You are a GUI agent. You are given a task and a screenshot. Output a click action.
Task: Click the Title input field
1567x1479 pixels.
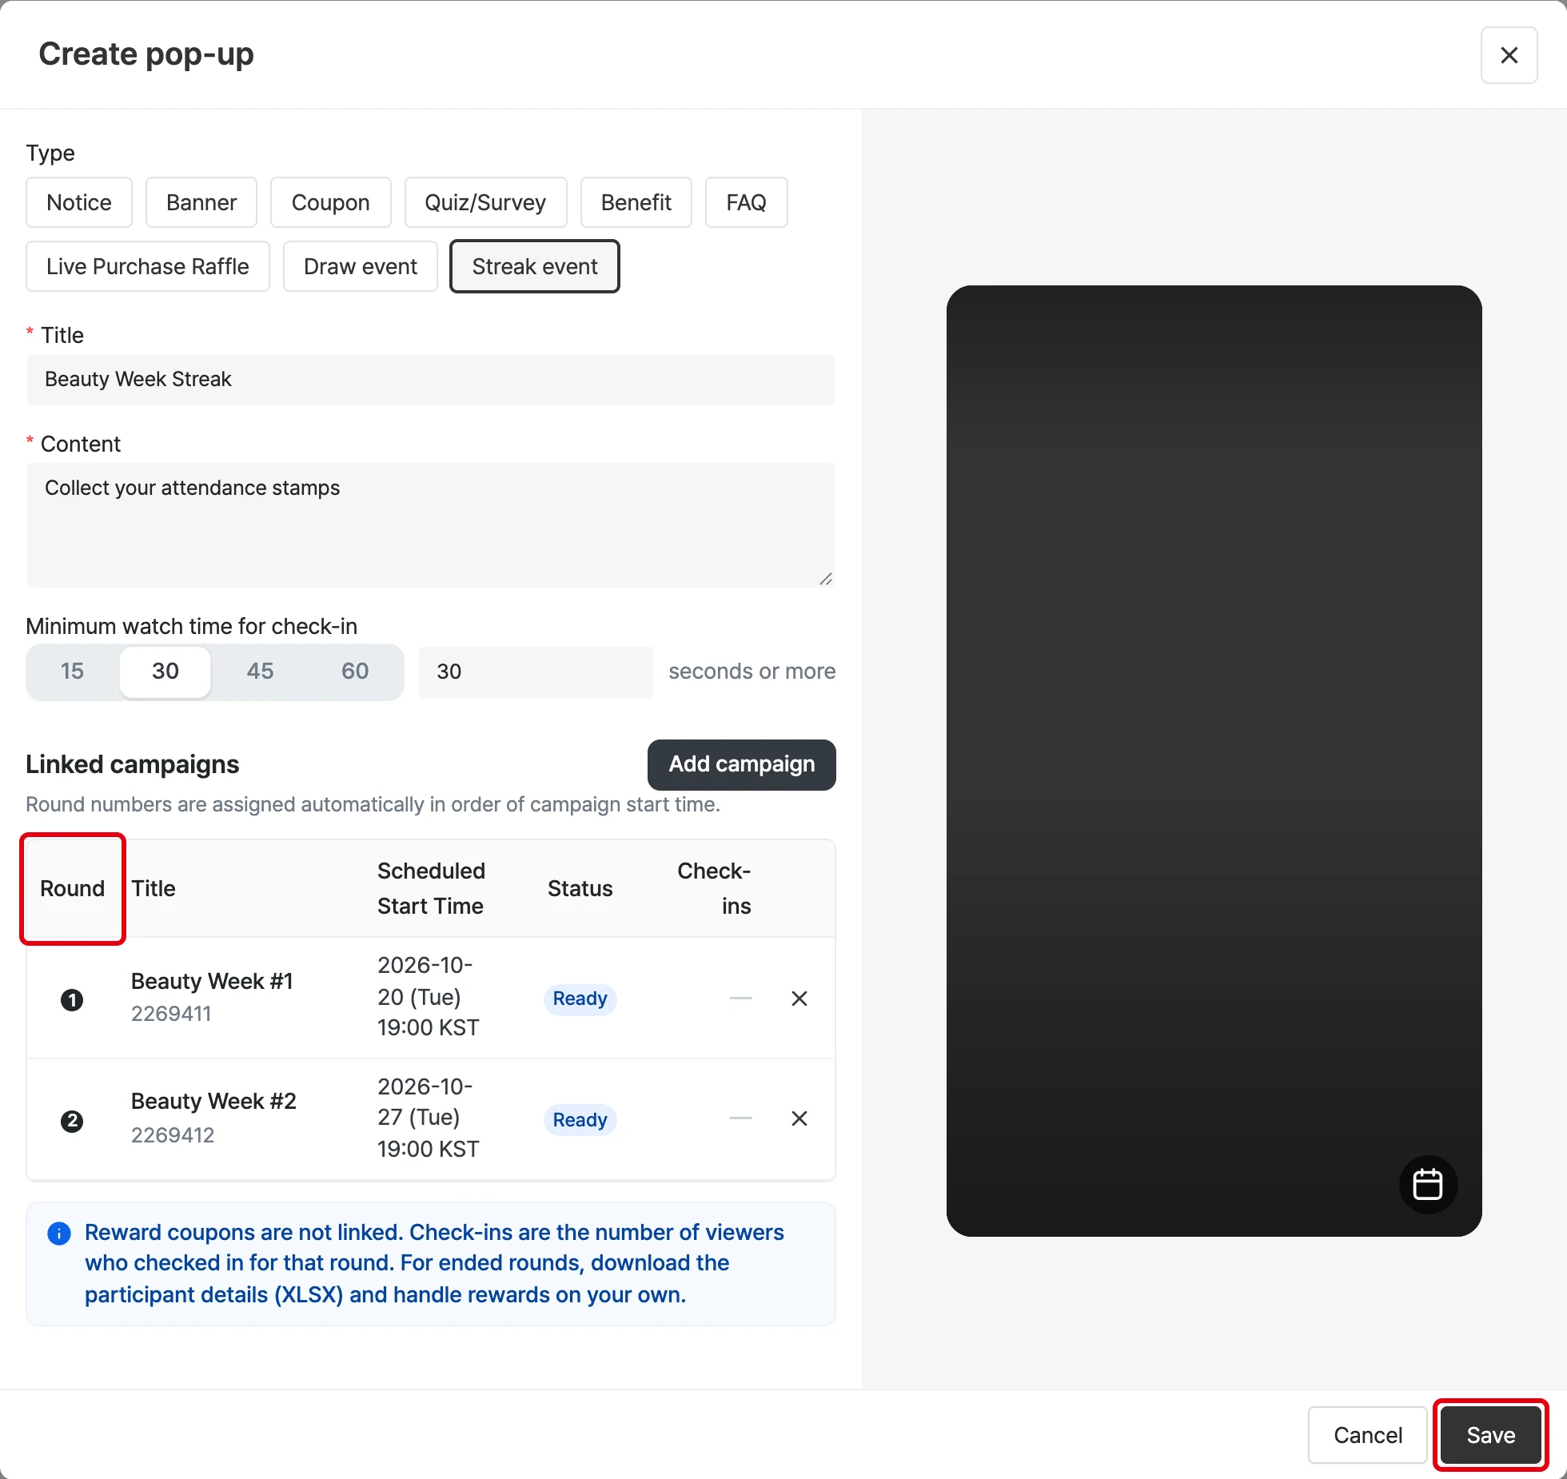(x=430, y=379)
